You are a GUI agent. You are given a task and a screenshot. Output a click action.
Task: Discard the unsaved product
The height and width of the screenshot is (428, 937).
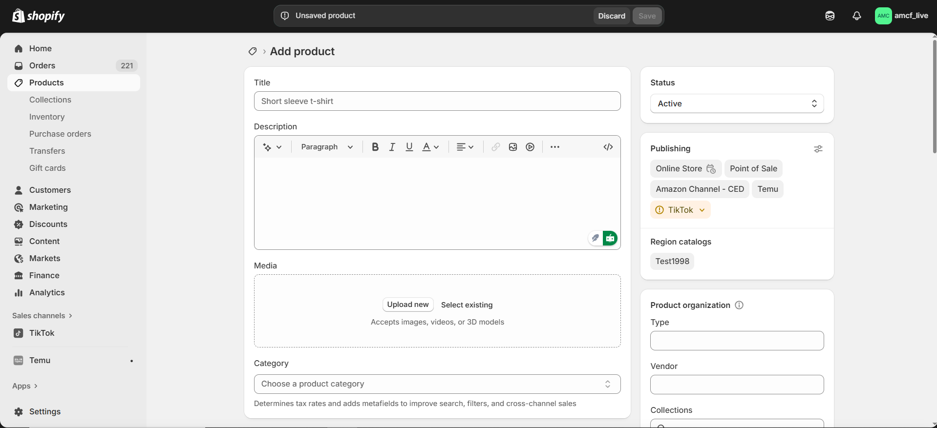pos(611,16)
